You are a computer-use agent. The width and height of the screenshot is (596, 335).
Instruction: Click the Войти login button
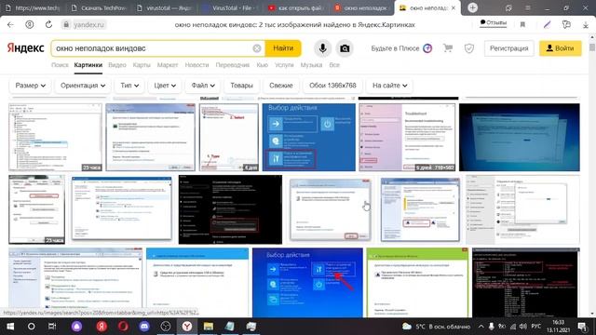coord(561,48)
